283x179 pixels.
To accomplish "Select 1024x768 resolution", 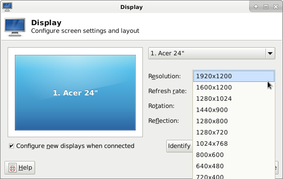I will click(234, 144).
